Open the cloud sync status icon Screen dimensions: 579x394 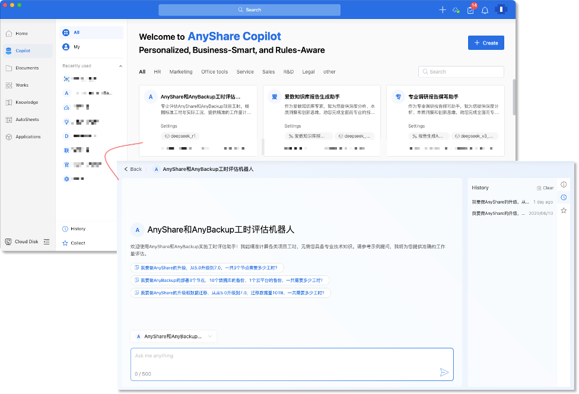[456, 10]
